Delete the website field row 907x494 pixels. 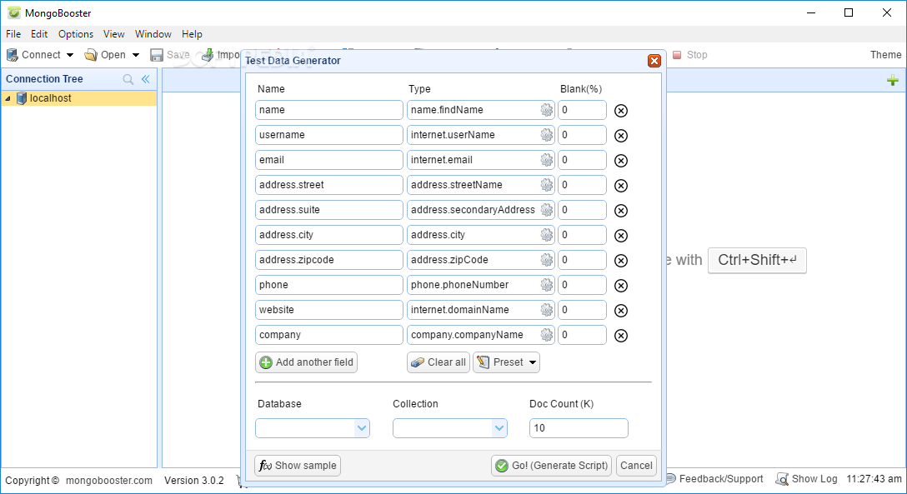621,310
